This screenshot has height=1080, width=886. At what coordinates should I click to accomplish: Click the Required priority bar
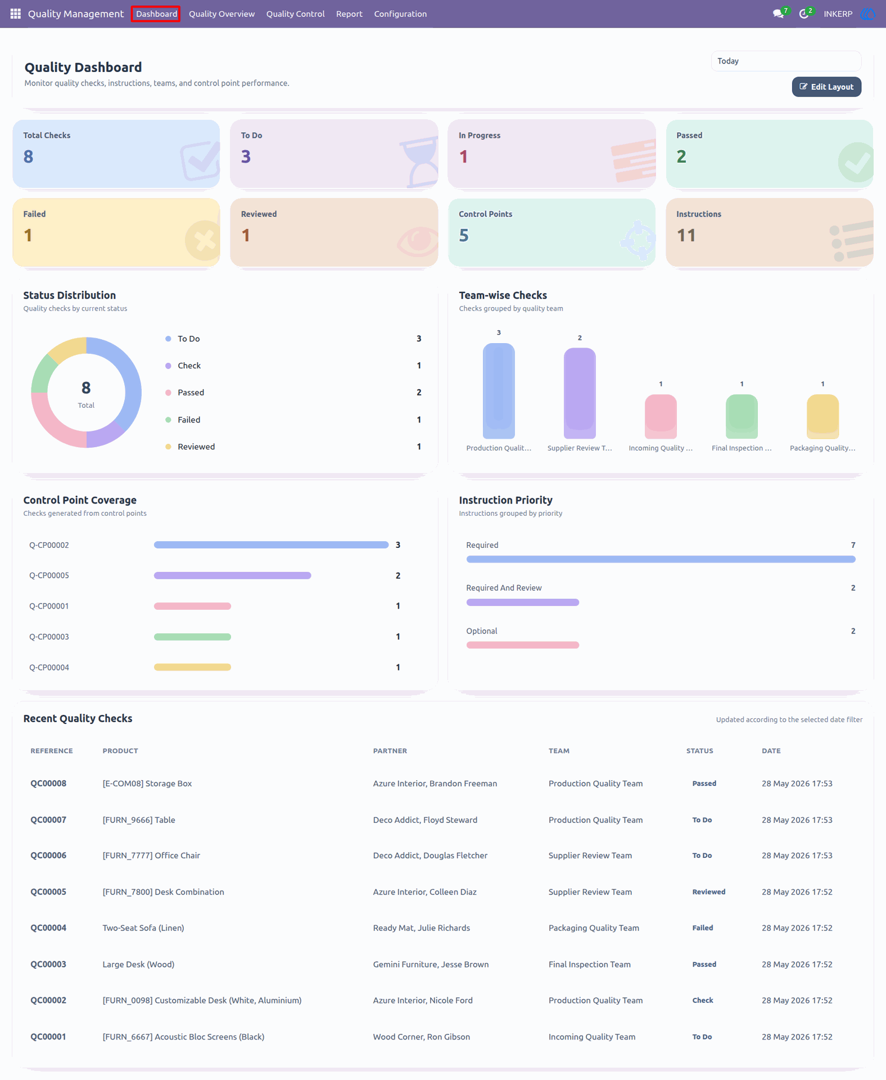(x=661, y=559)
